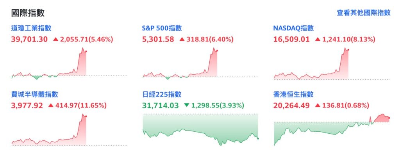
Task: Click the NASDAQ mini chart
Action: pyautogui.click(x=331, y=64)
